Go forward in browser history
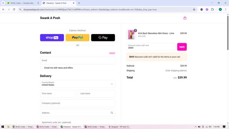Image resolution: width=229 pixels, height=129 pixels. click(x=9, y=10)
